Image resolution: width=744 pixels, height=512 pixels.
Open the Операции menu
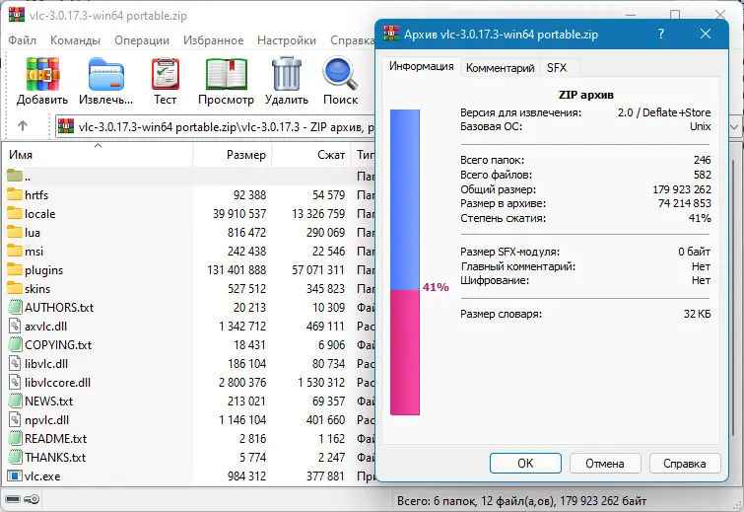(x=141, y=40)
